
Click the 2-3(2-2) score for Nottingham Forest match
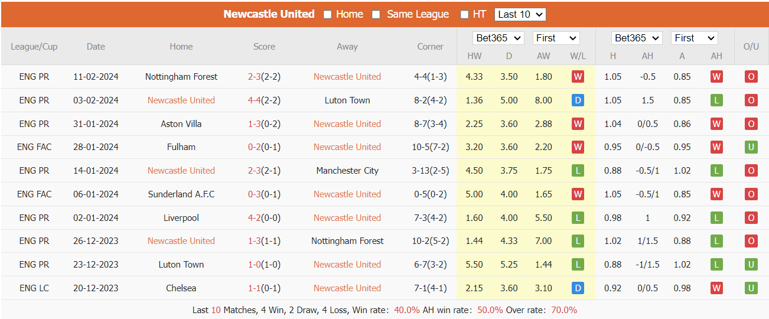click(x=264, y=77)
